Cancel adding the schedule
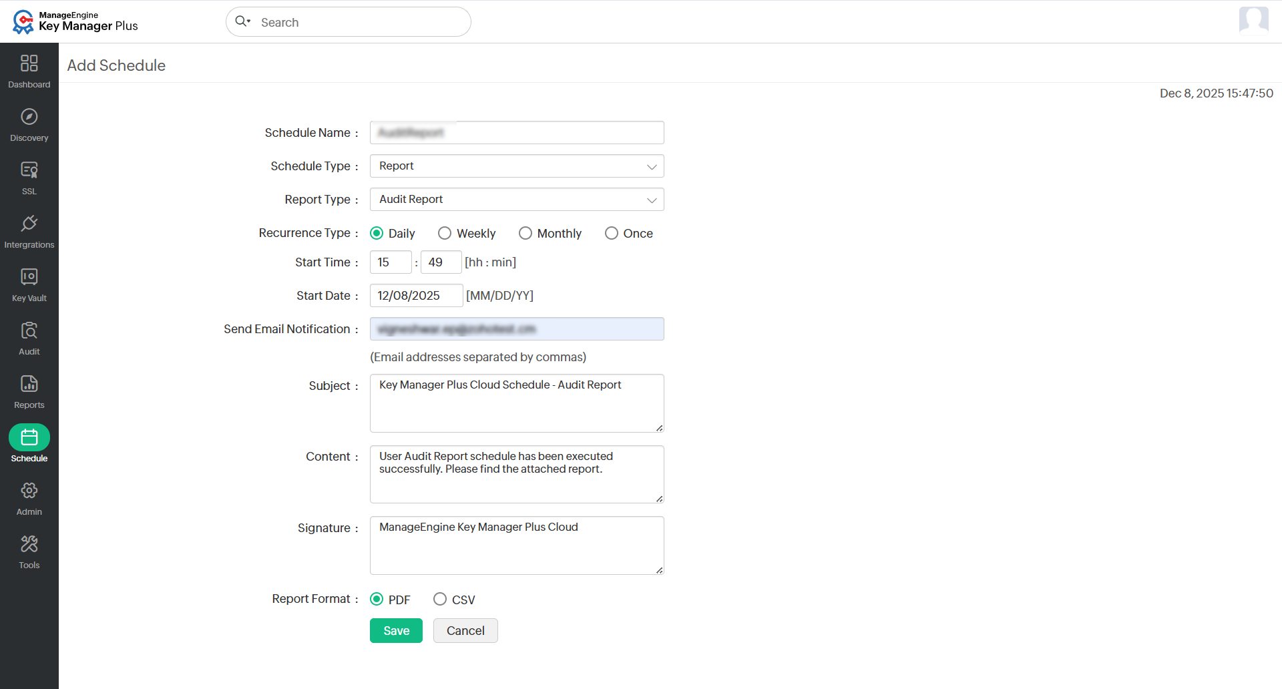Screen dimensions: 1282x689 pos(465,631)
